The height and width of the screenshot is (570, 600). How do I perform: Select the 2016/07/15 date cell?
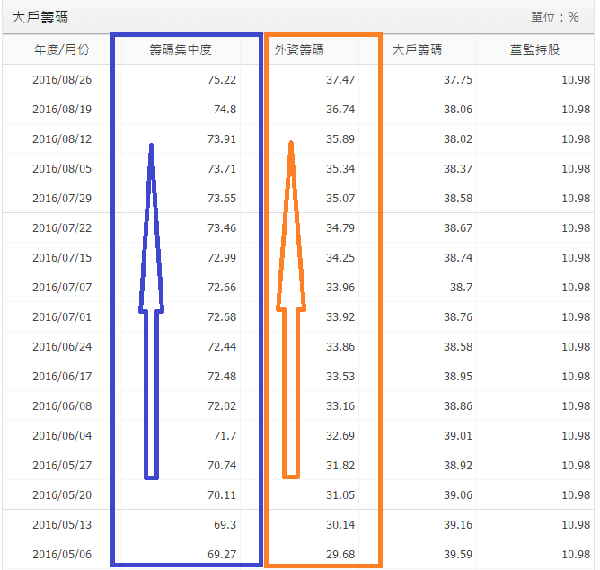[62, 258]
